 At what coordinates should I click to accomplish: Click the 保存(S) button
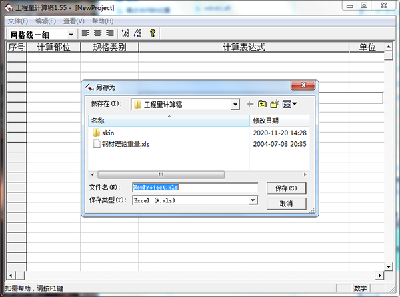[x=286, y=188]
